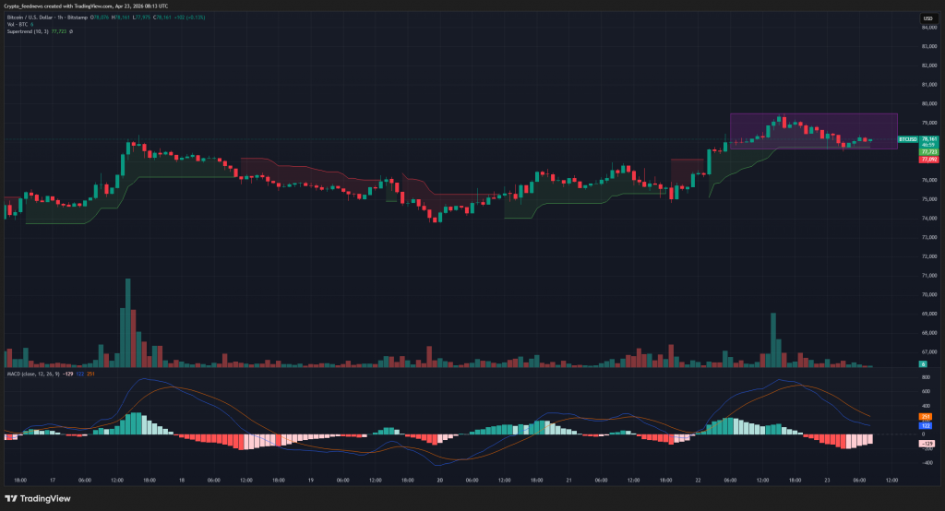Click the red 77,092 price tag
The height and width of the screenshot is (511, 945).
coord(928,160)
